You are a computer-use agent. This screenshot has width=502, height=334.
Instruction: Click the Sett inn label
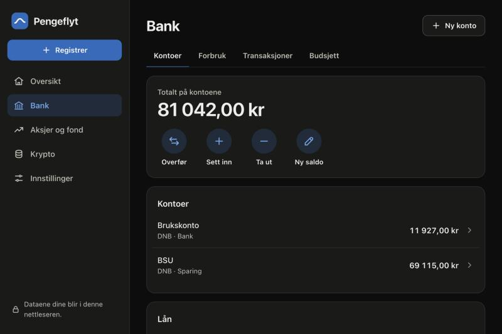pos(219,162)
